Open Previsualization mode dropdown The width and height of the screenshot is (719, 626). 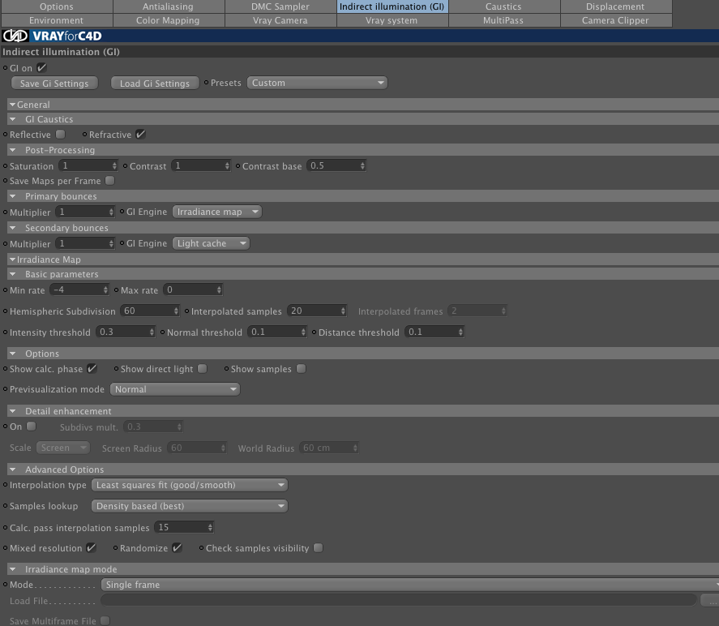(x=175, y=389)
